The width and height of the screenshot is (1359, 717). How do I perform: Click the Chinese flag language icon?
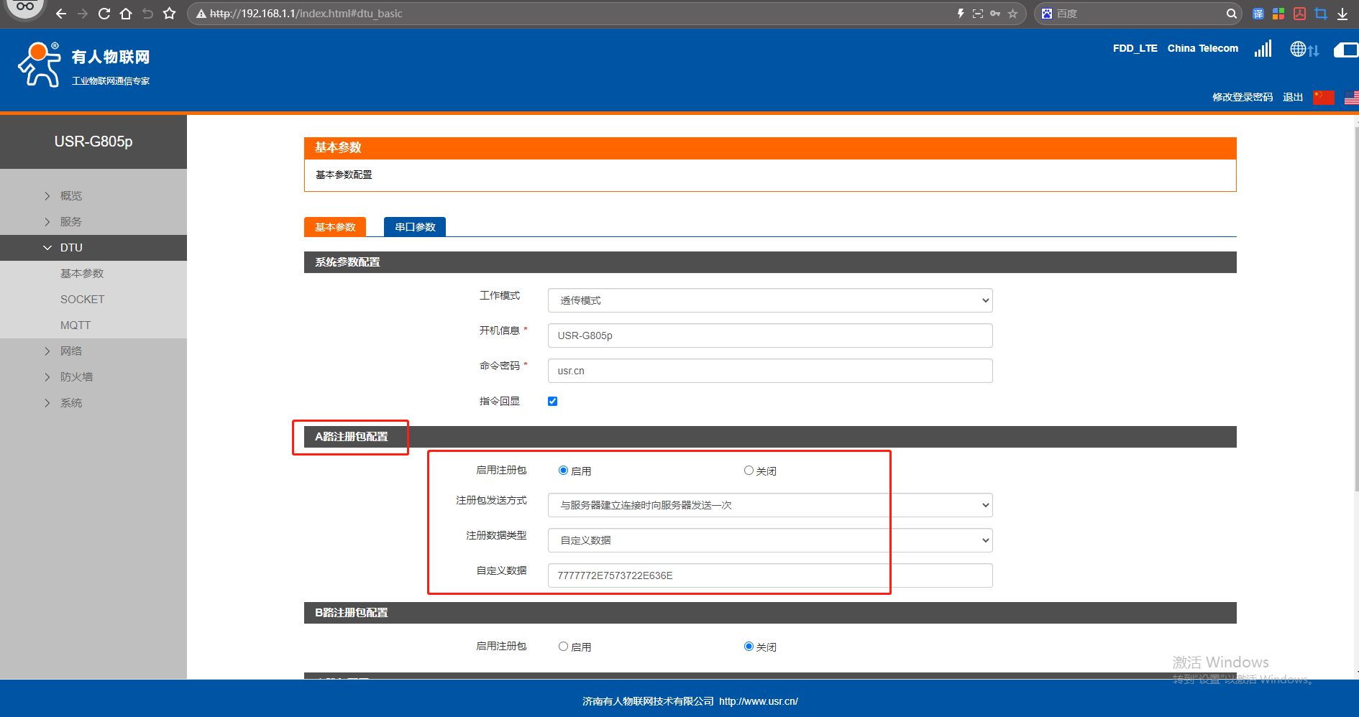click(1323, 97)
